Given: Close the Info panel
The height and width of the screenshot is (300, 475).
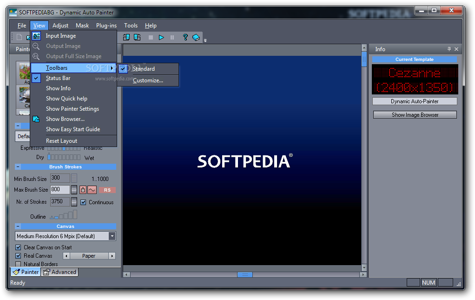Looking at the screenshot, I should coord(456,49).
